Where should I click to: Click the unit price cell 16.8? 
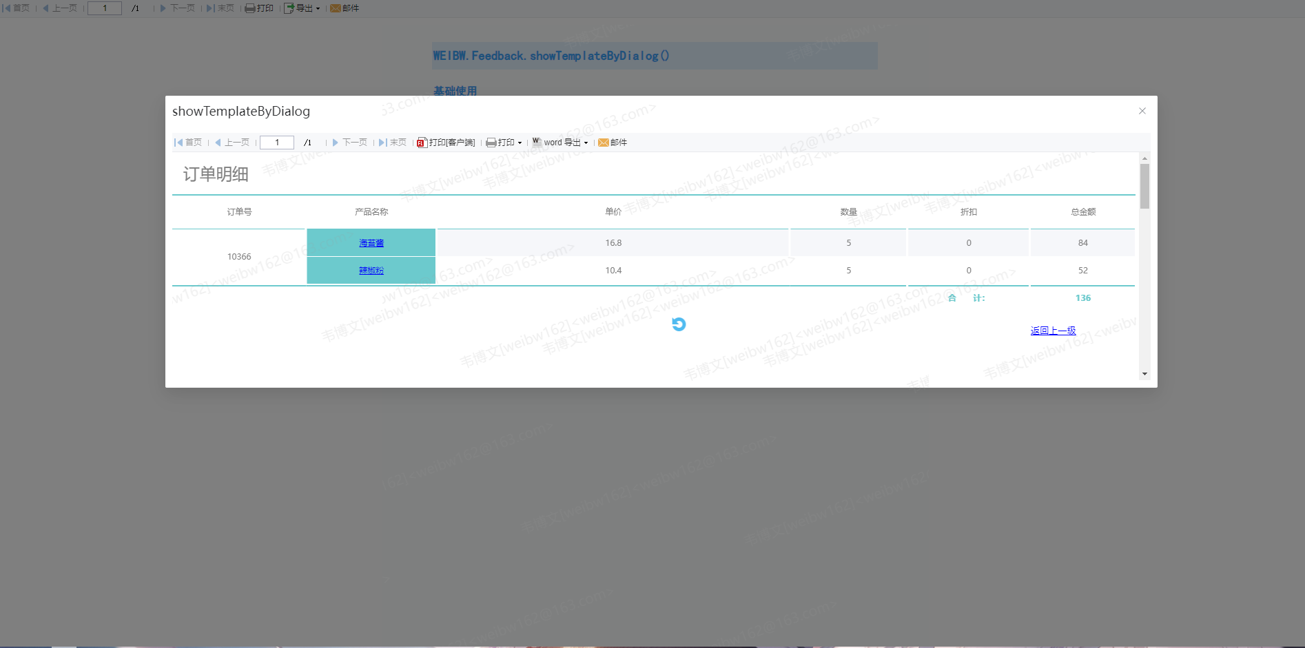(613, 243)
